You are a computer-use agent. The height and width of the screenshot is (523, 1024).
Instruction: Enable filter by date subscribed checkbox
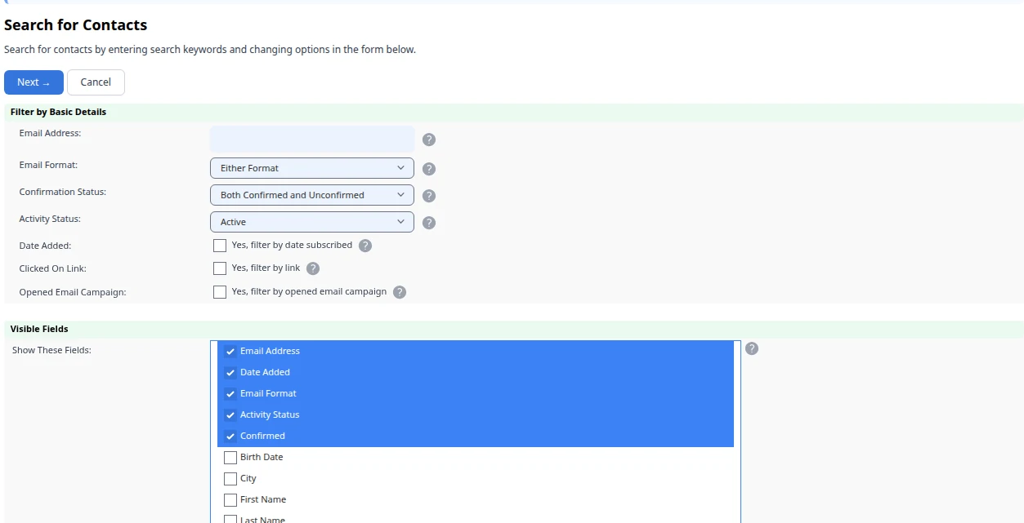[x=220, y=246]
